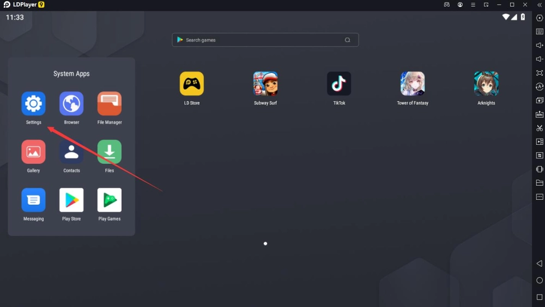
Task: Open the synchronizer icon in sidebar
Action: click(x=540, y=155)
